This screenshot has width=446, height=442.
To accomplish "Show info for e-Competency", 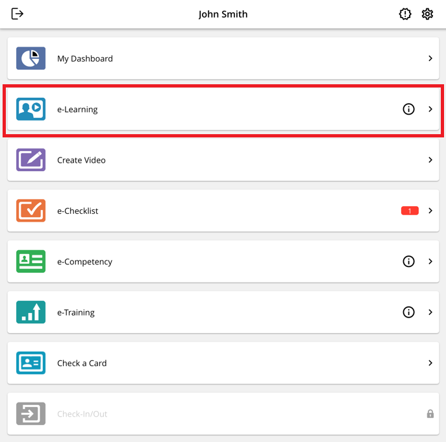I will [x=408, y=262].
